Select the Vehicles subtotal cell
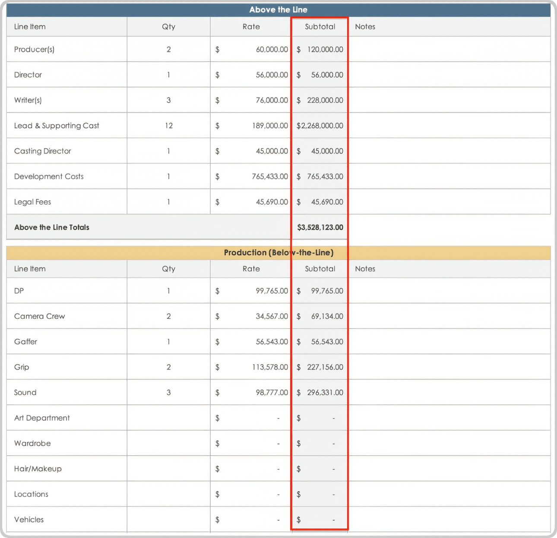Viewport: 557px width, 538px height. 320,520
